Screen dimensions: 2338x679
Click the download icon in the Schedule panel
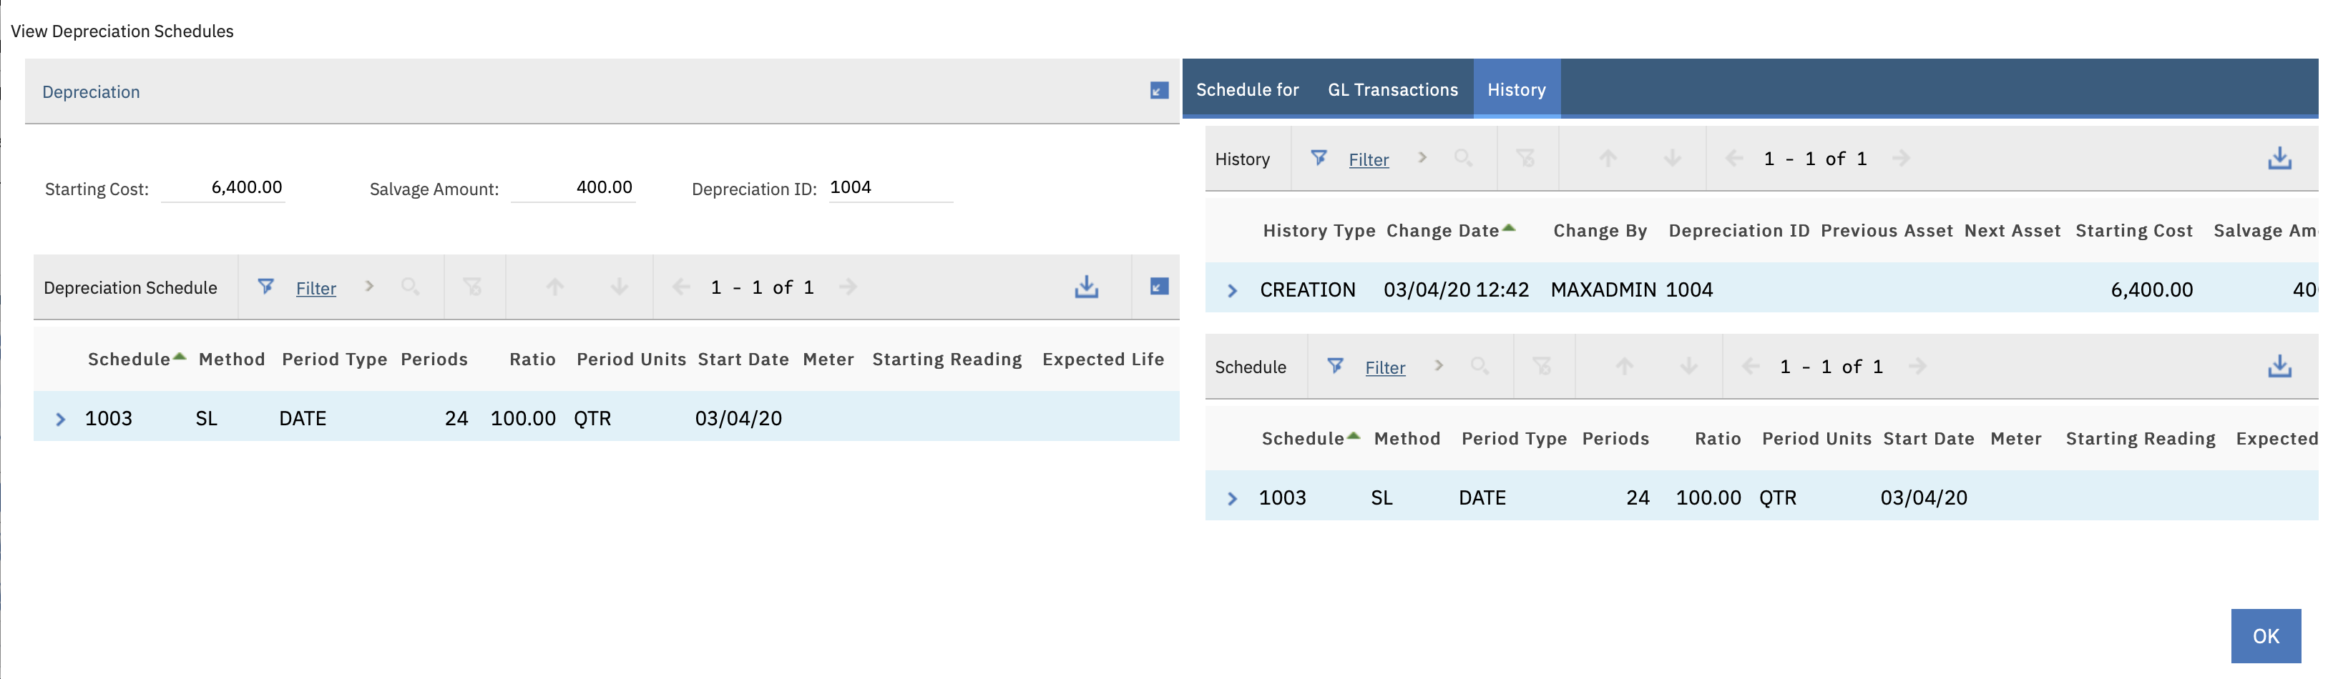coord(2280,366)
